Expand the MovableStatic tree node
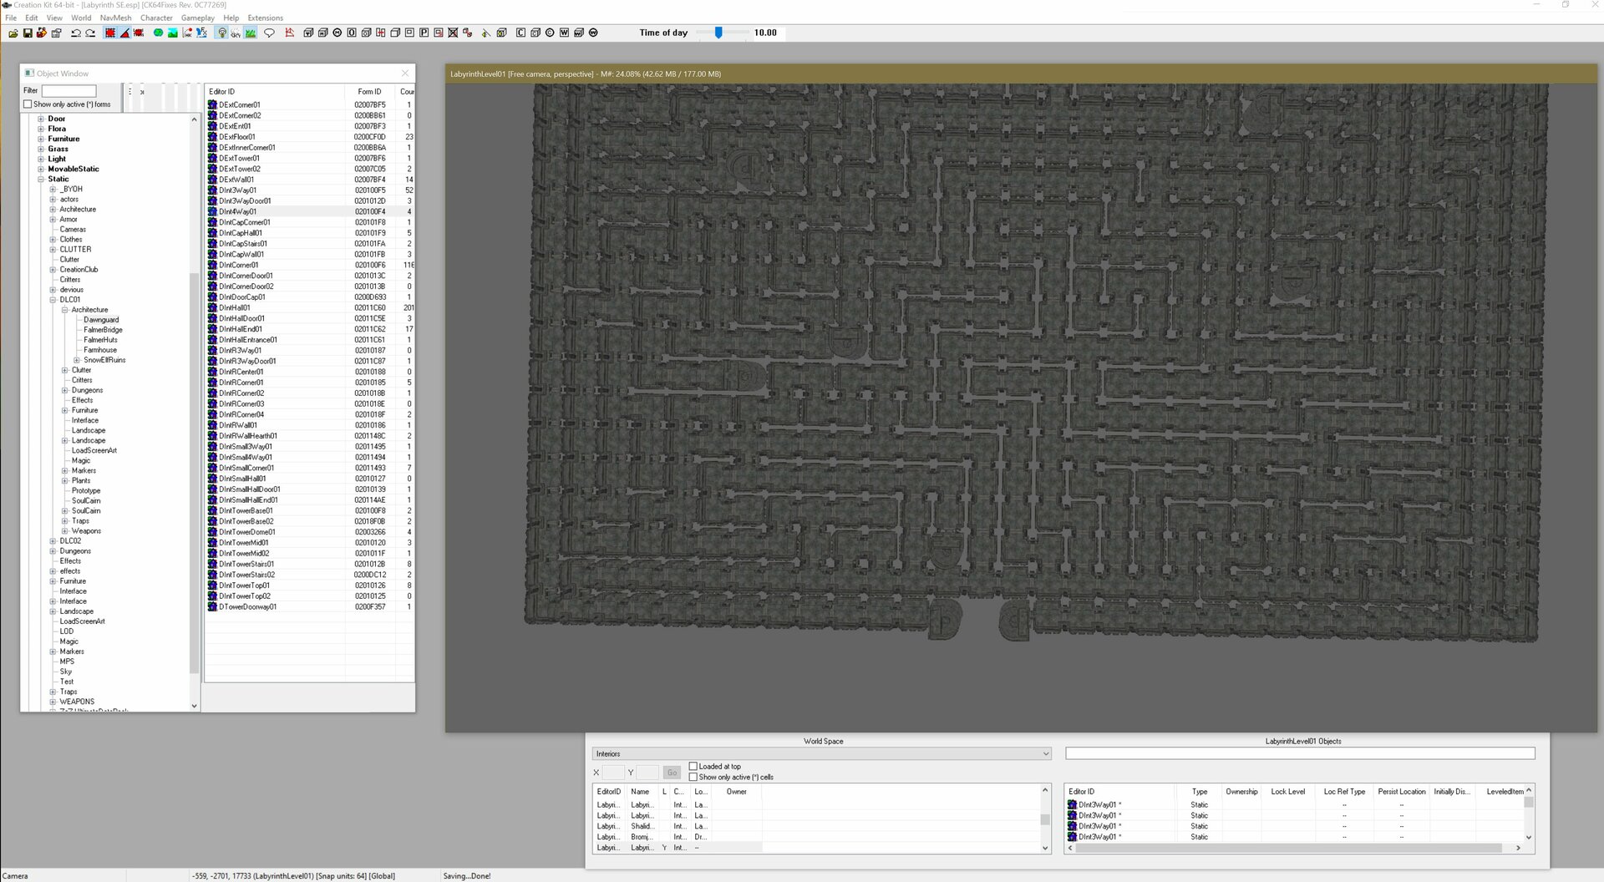 [x=41, y=169]
